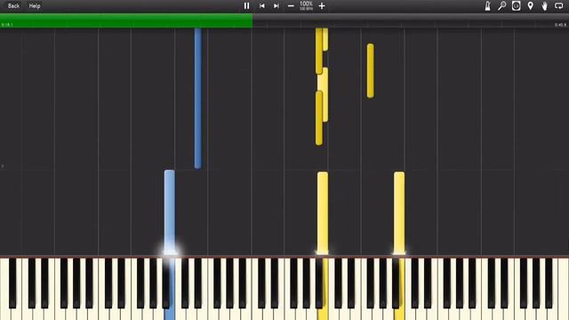Screen dimensions: 569x320
Task: Pause the song playback
Action: pyautogui.click(x=247, y=6)
